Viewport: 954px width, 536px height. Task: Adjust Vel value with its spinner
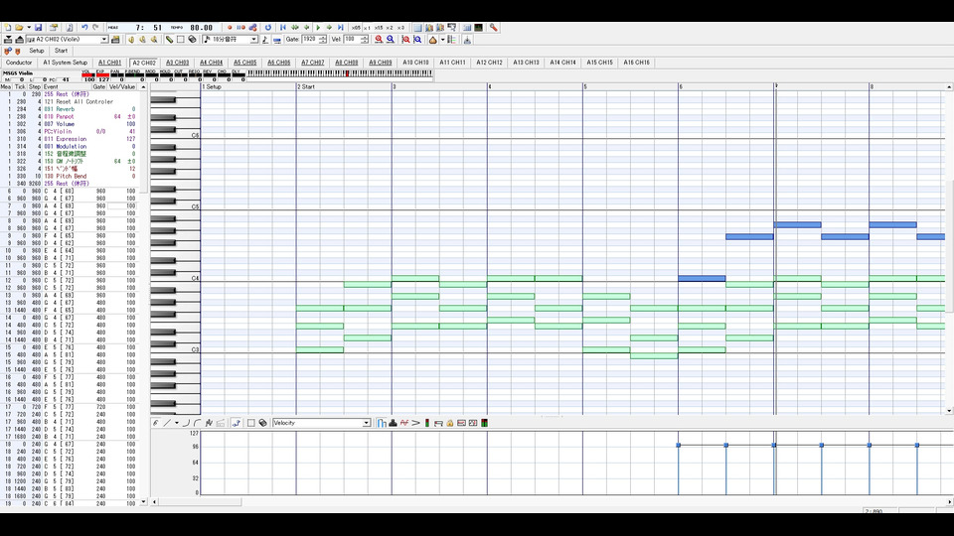click(365, 40)
